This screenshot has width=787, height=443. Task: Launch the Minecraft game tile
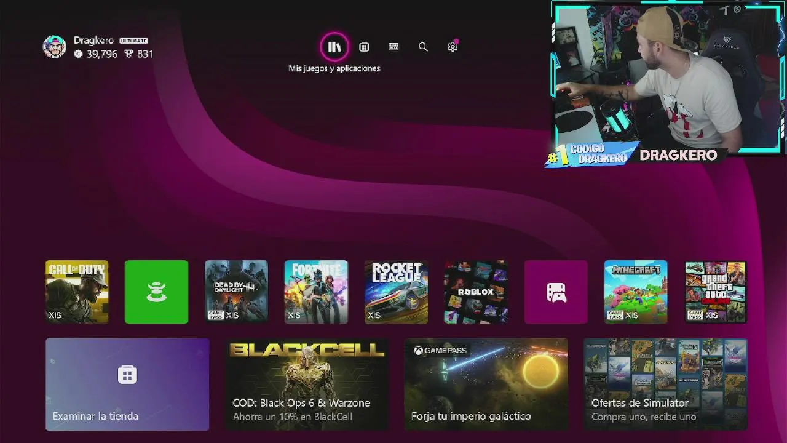click(636, 292)
